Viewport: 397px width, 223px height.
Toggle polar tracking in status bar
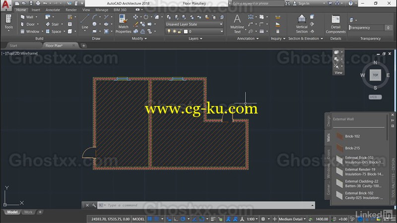[183, 219]
